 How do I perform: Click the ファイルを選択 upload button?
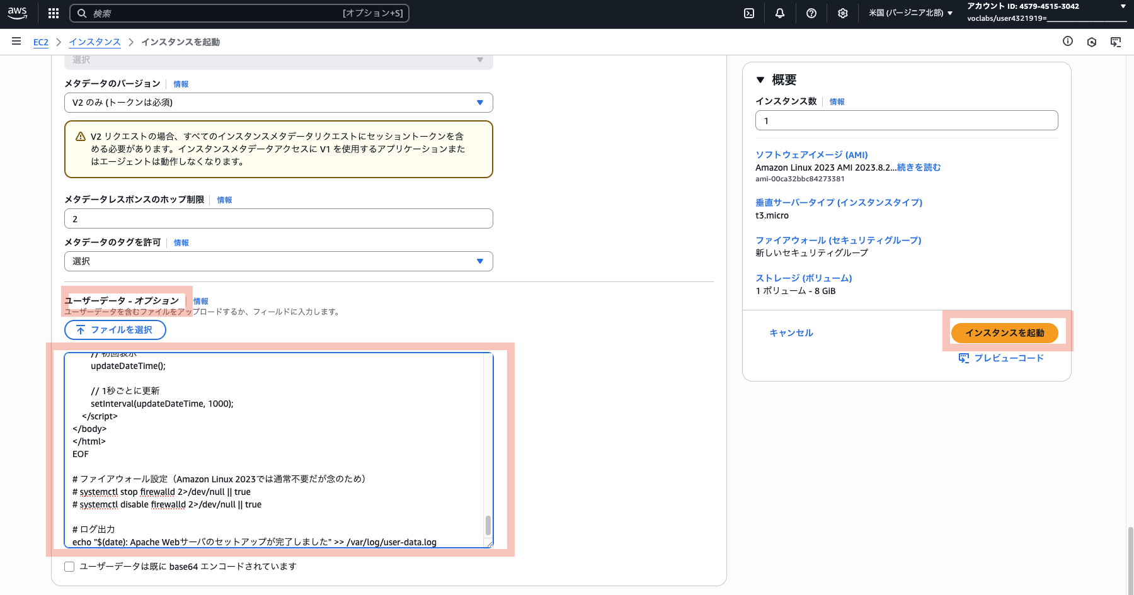tap(115, 330)
